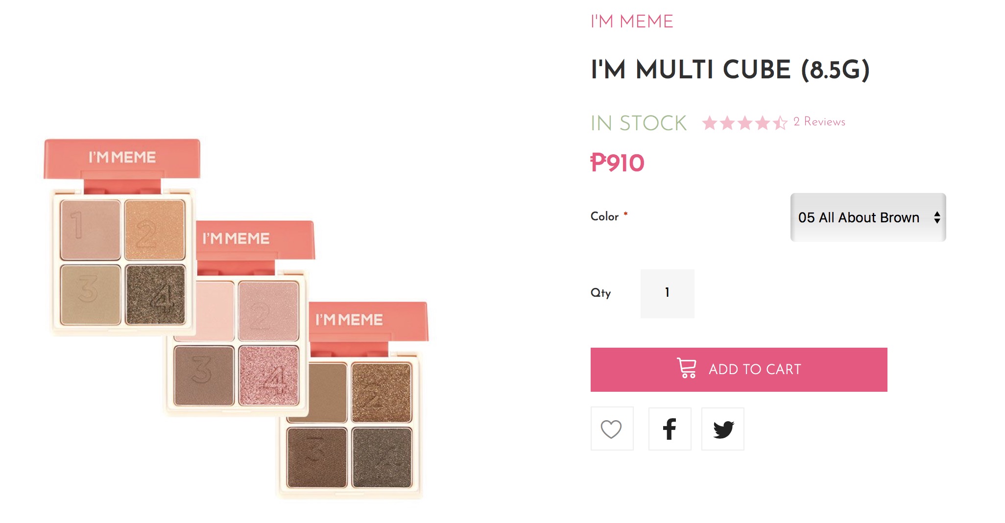Open the I'M MEME brand link
The height and width of the screenshot is (523, 1005).
click(x=632, y=22)
